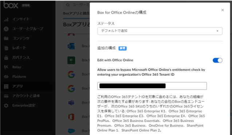Image resolution: width=232 pixels, height=135 pixels.
Task: Click the アカウントと請求 card icon
Action: (x=6, y=96)
